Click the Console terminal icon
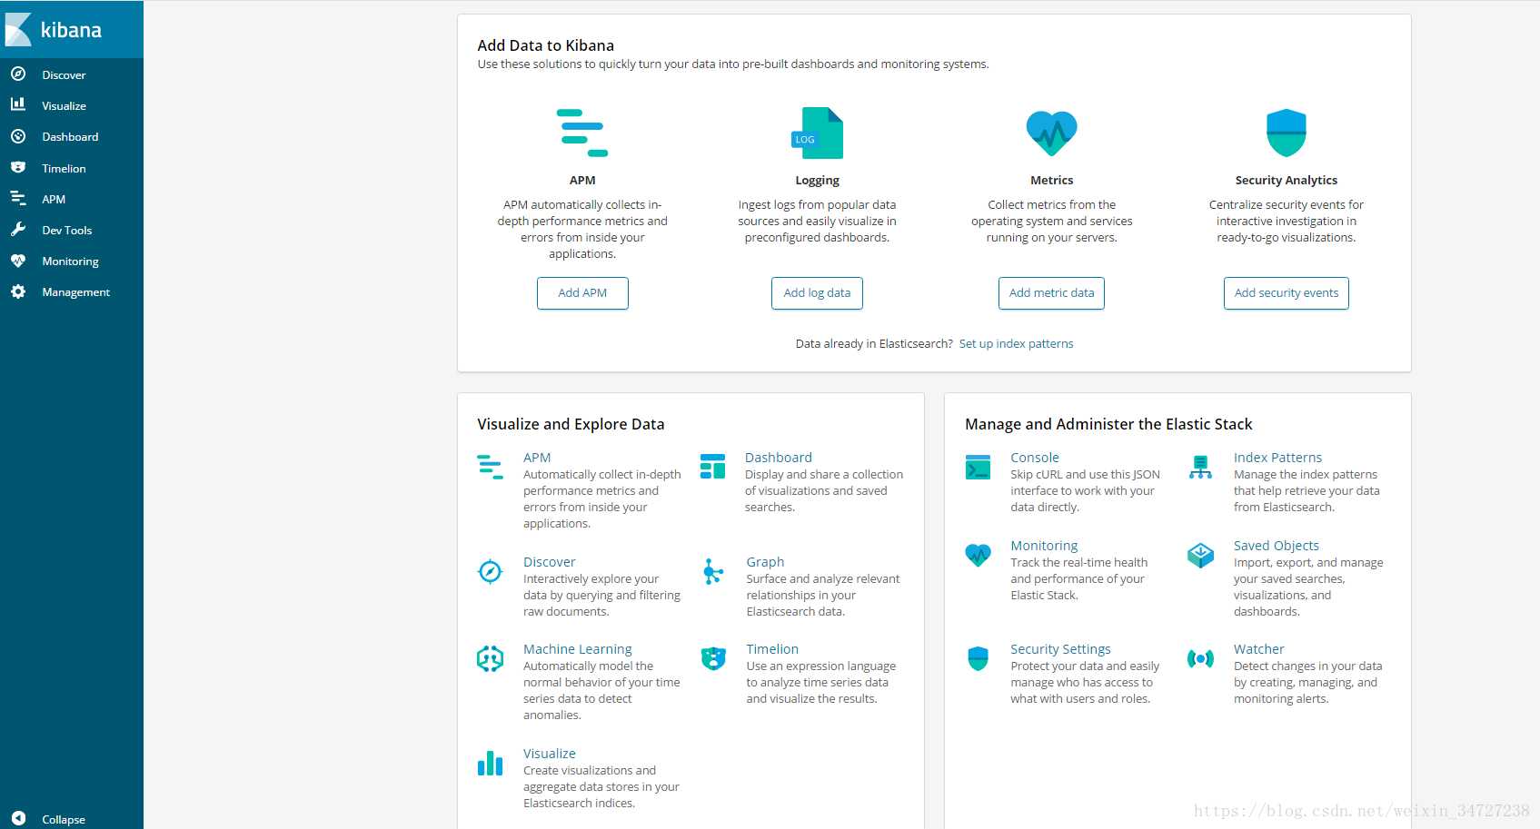 tap(978, 467)
